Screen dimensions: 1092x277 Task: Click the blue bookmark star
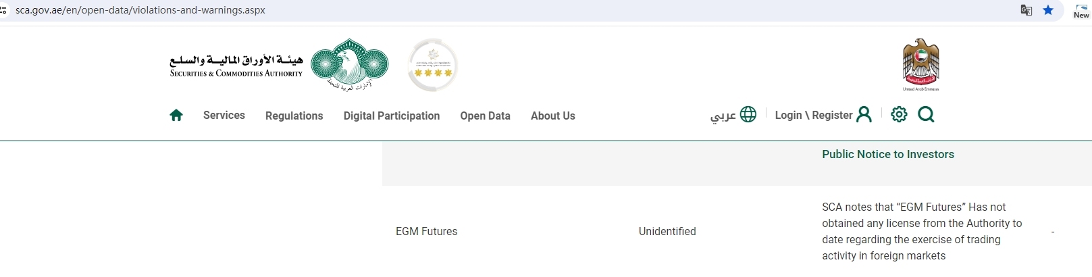tap(1048, 10)
